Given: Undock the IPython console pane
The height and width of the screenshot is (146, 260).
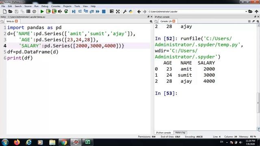Looking at the screenshot, I should [x=255, y=17].
